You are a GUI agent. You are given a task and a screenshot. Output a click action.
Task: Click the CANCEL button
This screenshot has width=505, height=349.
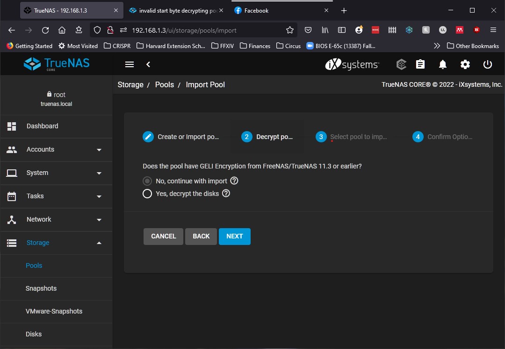(x=163, y=236)
